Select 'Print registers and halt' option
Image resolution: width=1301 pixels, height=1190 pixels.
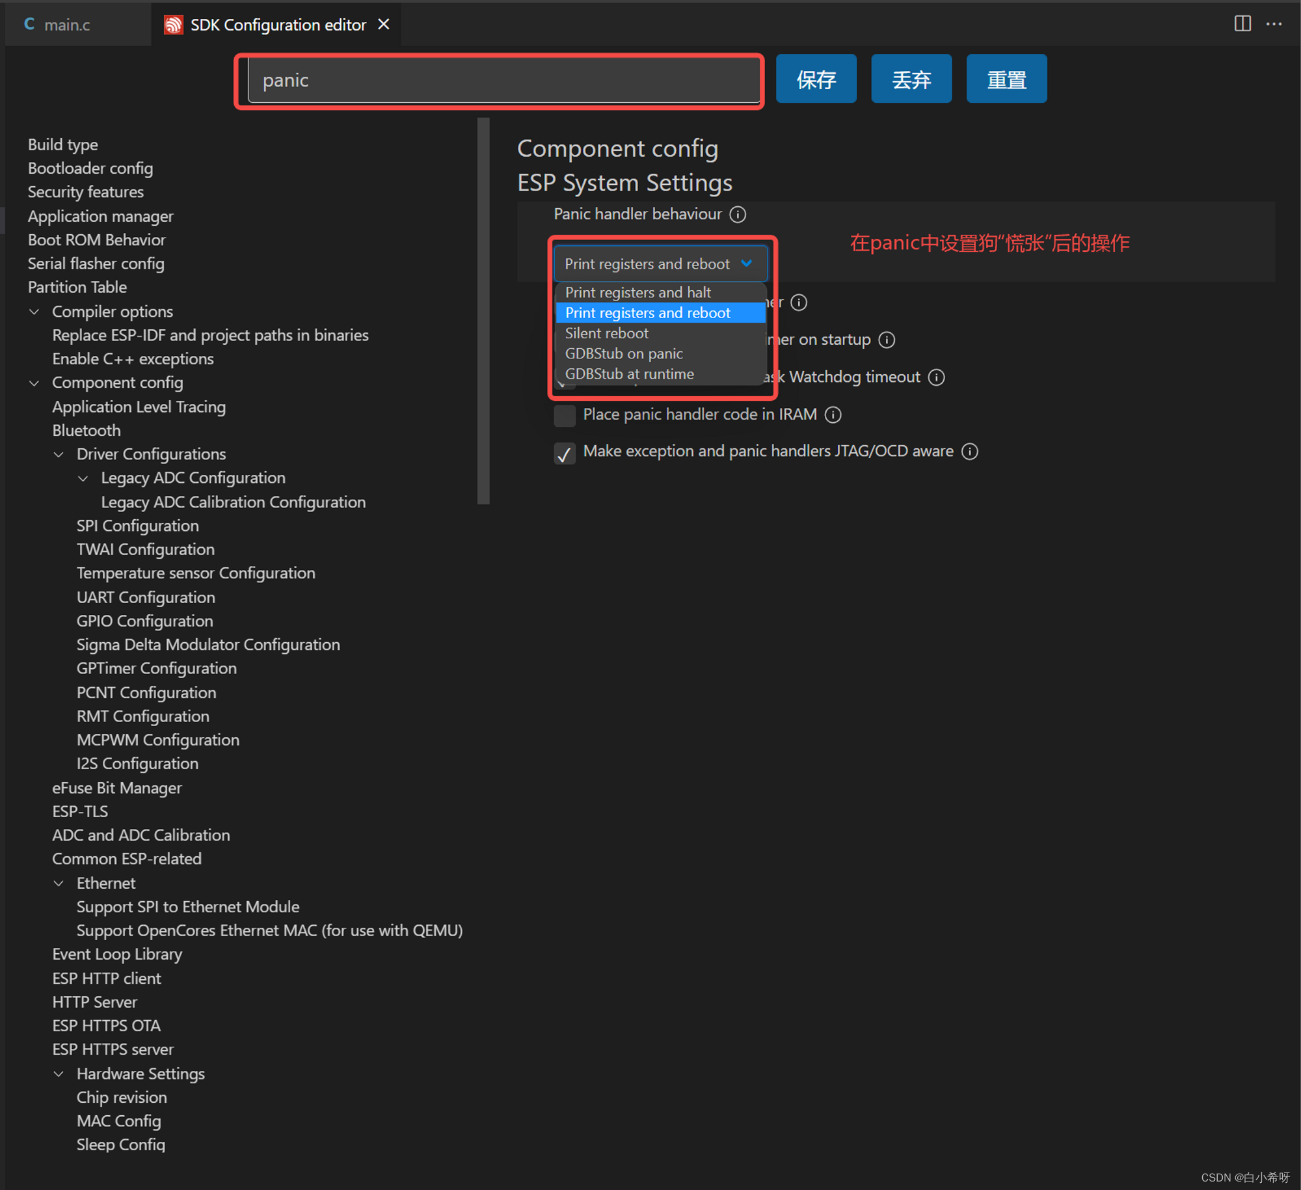click(x=637, y=292)
